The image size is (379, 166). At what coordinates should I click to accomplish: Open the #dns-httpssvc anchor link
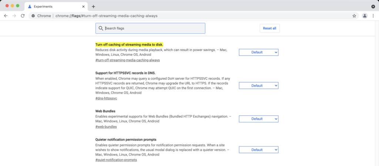click(106, 98)
